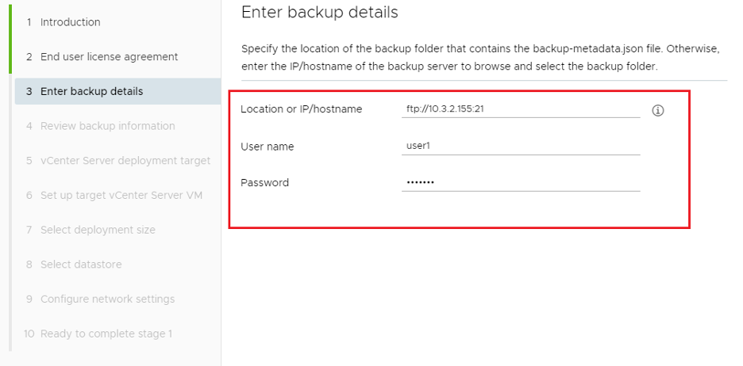Click the Password input field
Viewport: 743px width, 366px height.
point(520,182)
